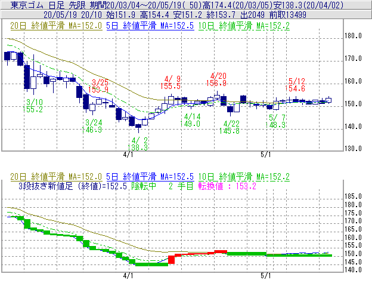Click the 5/12 154.6 high label
Image resolution: width=372 pixels, height=283 pixels.
tap(295, 85)
